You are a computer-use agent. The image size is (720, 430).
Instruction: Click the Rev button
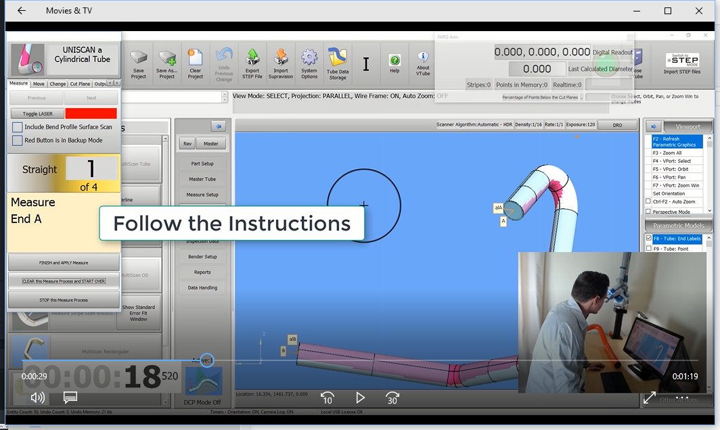[x=187, y=143]
